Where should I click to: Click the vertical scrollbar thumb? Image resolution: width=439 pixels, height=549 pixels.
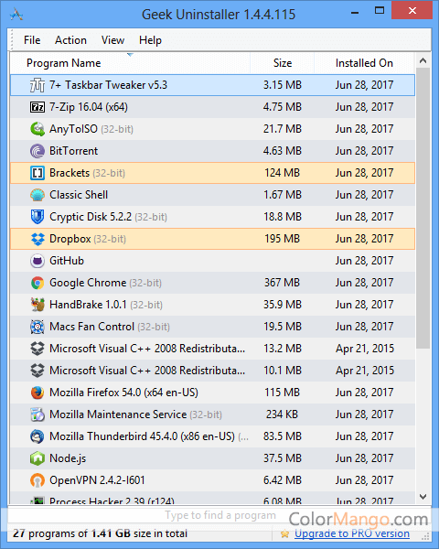pos(423,209)
